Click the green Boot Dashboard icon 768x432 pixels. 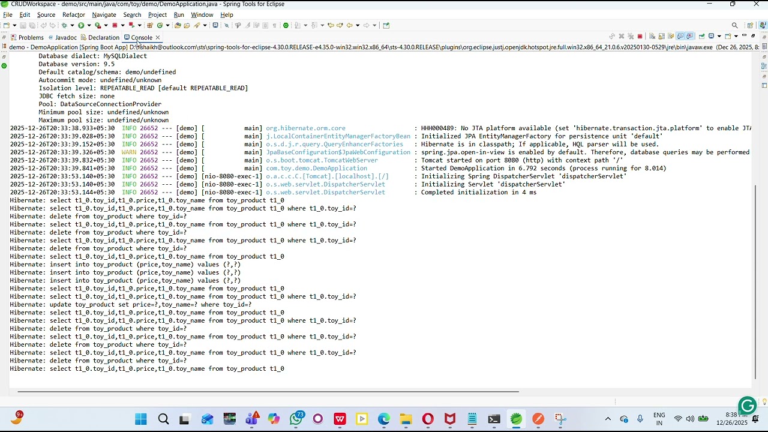286,25
